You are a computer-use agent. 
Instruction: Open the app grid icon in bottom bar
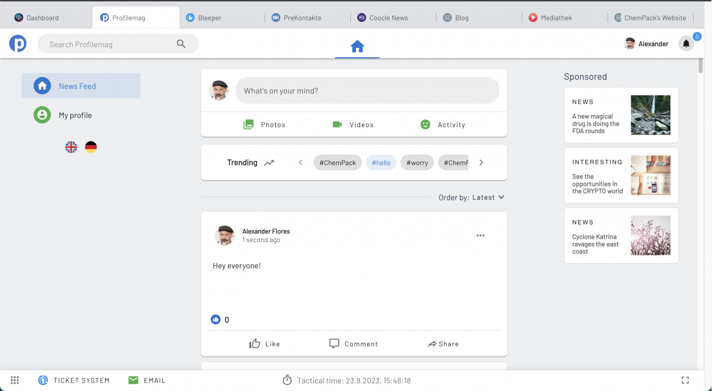click(14, 380)
